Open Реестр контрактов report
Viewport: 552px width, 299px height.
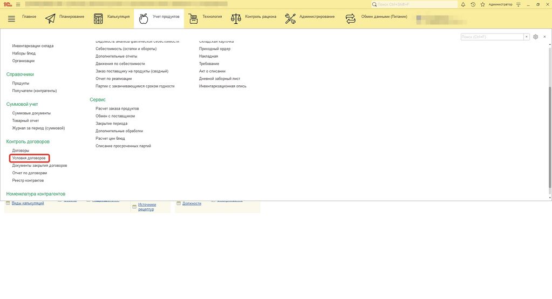point(28,180)
